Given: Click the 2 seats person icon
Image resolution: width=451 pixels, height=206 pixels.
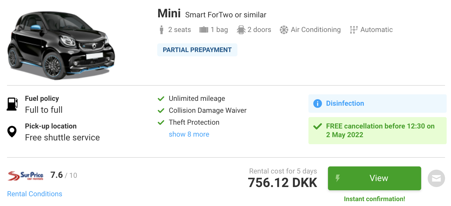Looking at the screenshot, I should point(162,30).
